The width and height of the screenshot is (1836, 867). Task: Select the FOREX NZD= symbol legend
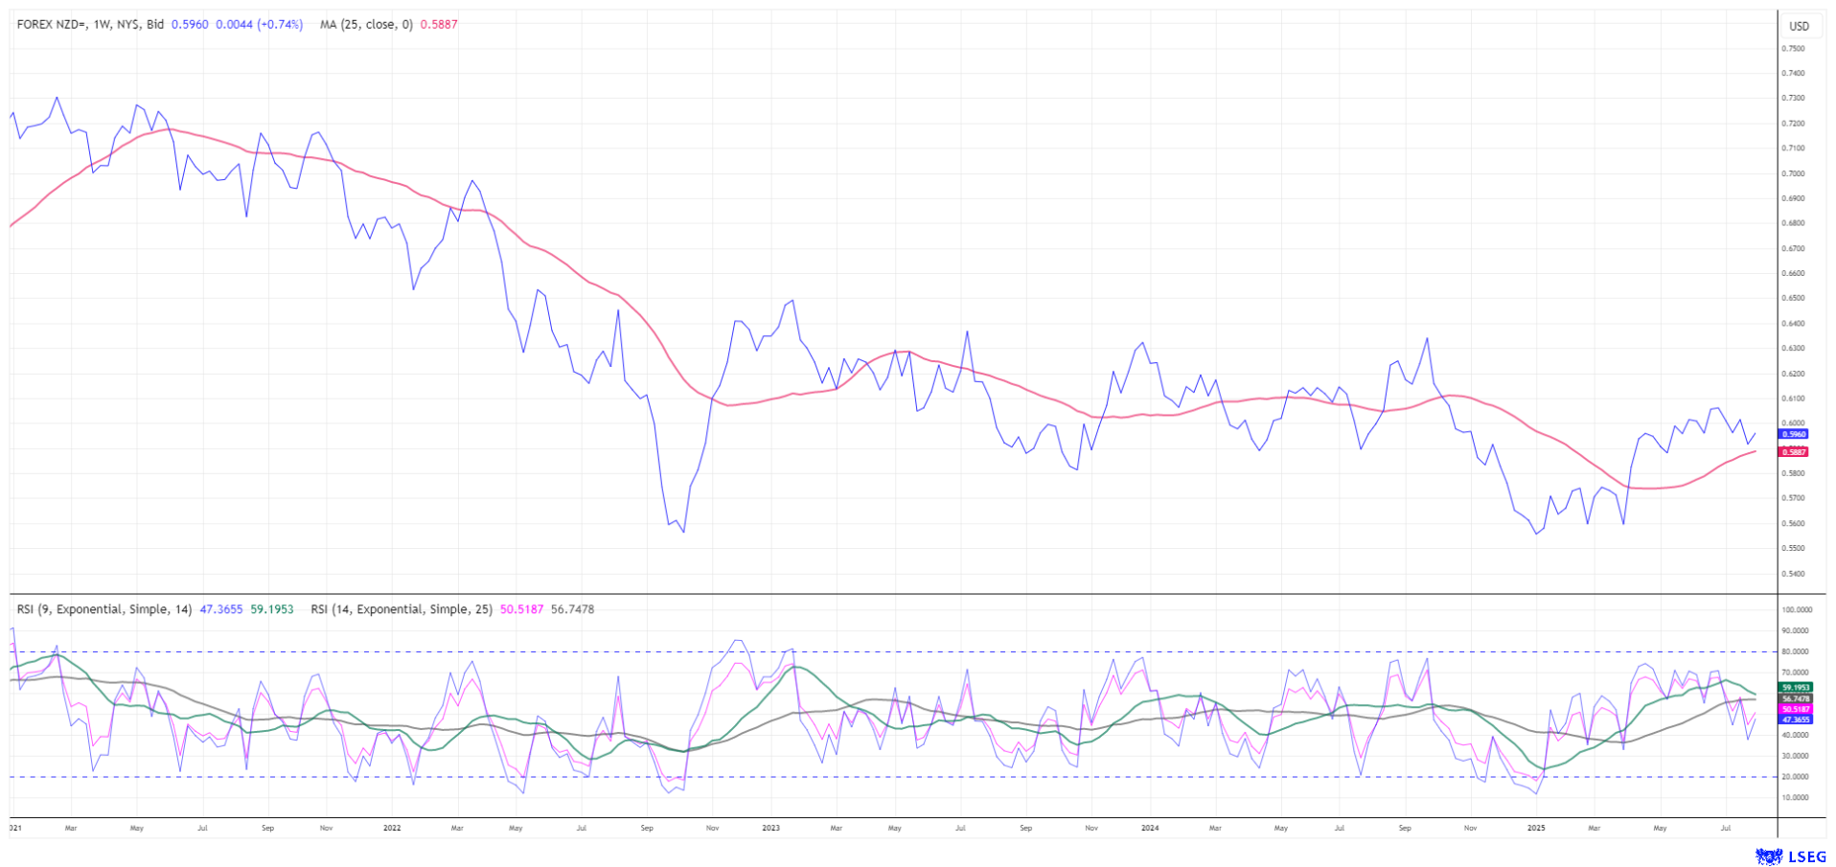[x=90, y=25]
